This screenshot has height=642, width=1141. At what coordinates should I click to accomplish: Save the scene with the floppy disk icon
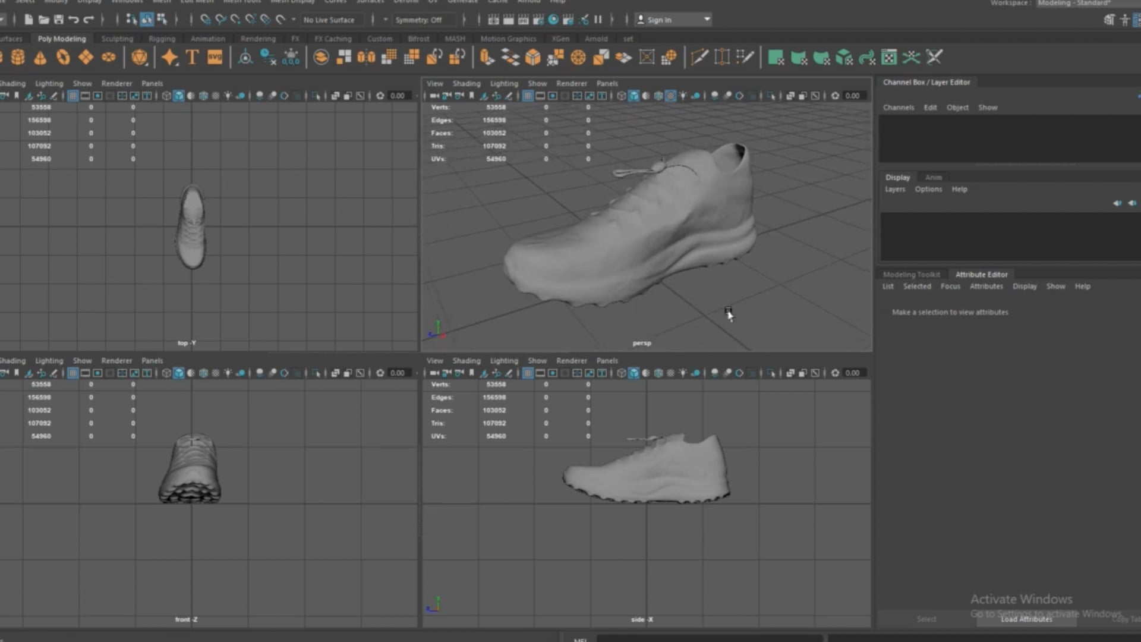click(x=58, y=20)
